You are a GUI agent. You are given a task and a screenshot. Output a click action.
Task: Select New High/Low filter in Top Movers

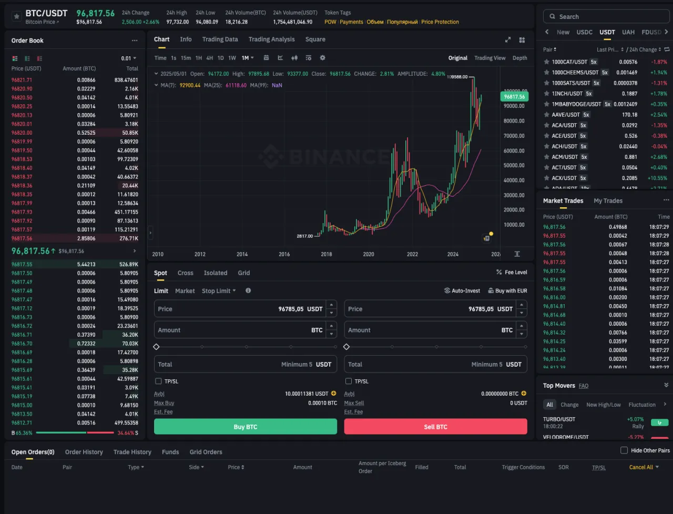click(x=604, y=405)
